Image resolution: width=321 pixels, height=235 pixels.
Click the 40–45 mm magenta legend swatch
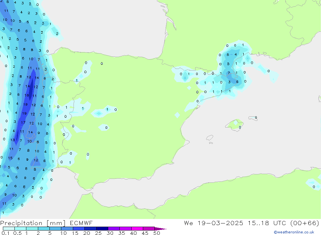(137, 229)
